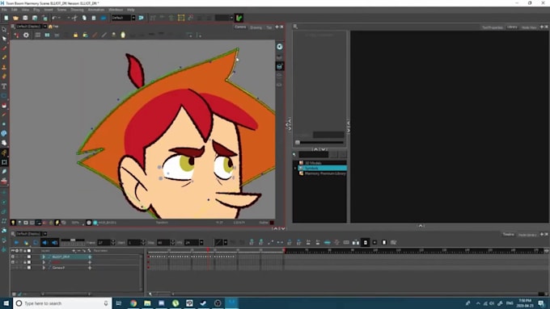Click the Copy icon in top toolbar
This screenshot has width=550, height=309.
tap(84, 18)
